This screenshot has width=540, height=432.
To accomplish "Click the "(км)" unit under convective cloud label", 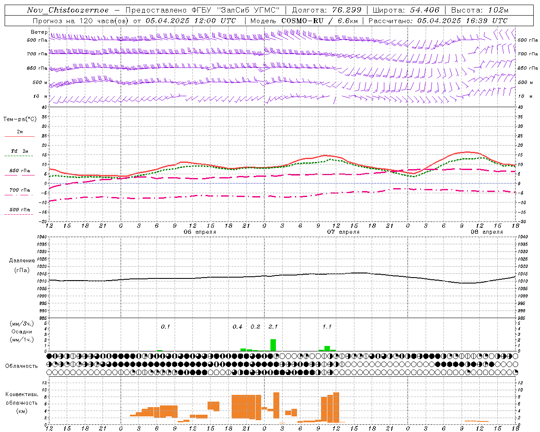I will (22, 411).
